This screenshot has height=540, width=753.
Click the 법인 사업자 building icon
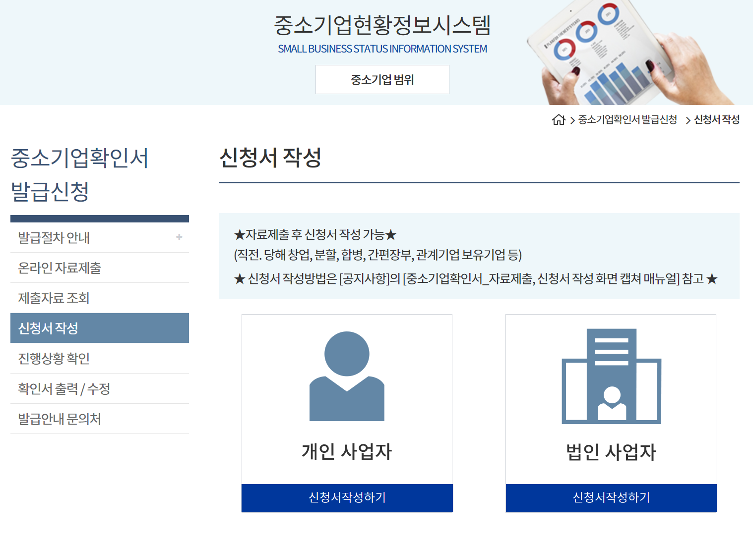point(611,376)
